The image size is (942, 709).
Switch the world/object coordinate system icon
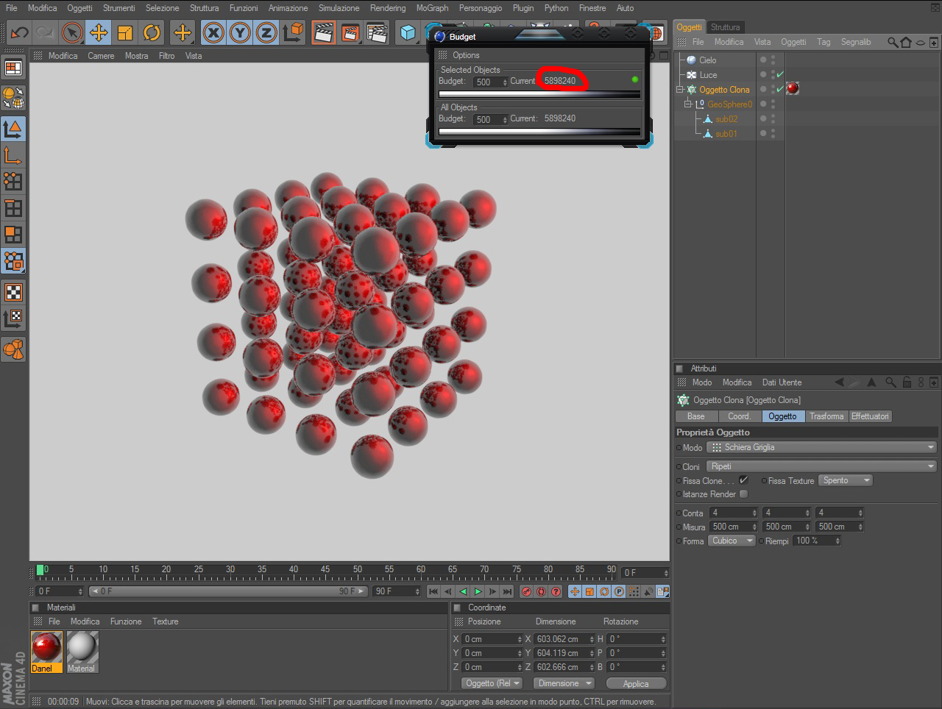coord(293,33)
